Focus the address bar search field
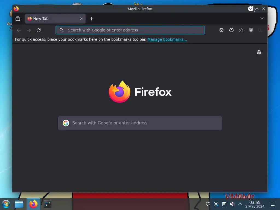This screenshot has height=210, width=280. point(130,30)
